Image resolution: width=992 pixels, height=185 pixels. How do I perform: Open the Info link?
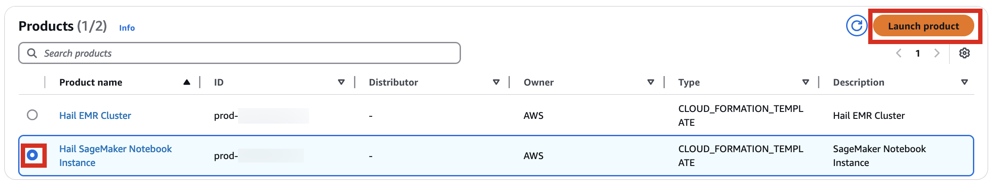[127, 28]
